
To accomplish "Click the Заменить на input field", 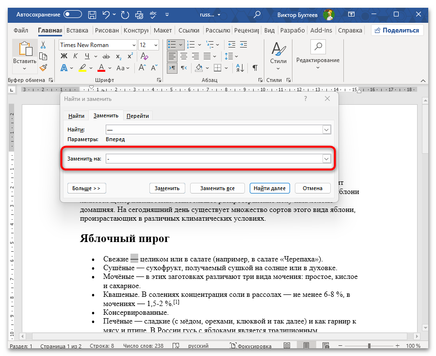I will point(213,159).
